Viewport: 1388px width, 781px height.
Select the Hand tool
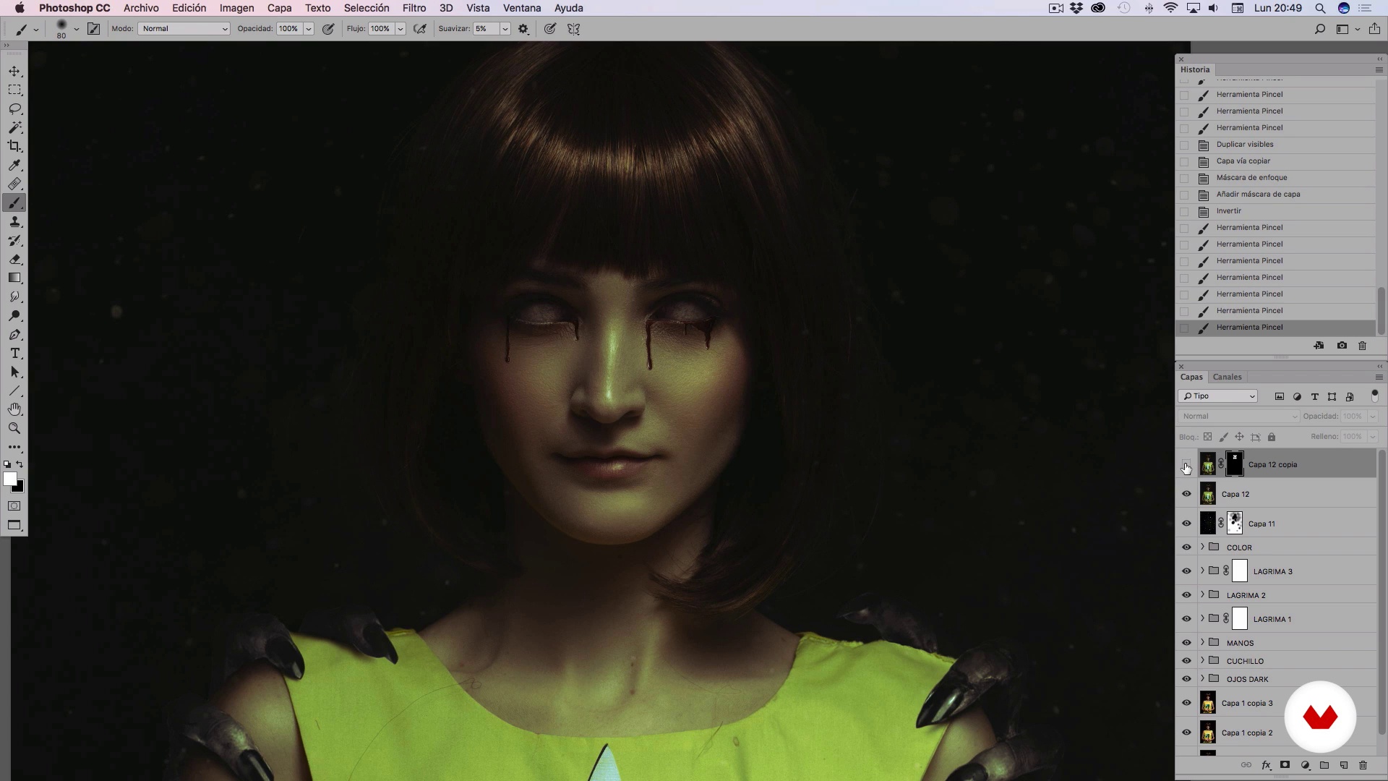click(14, 409)
